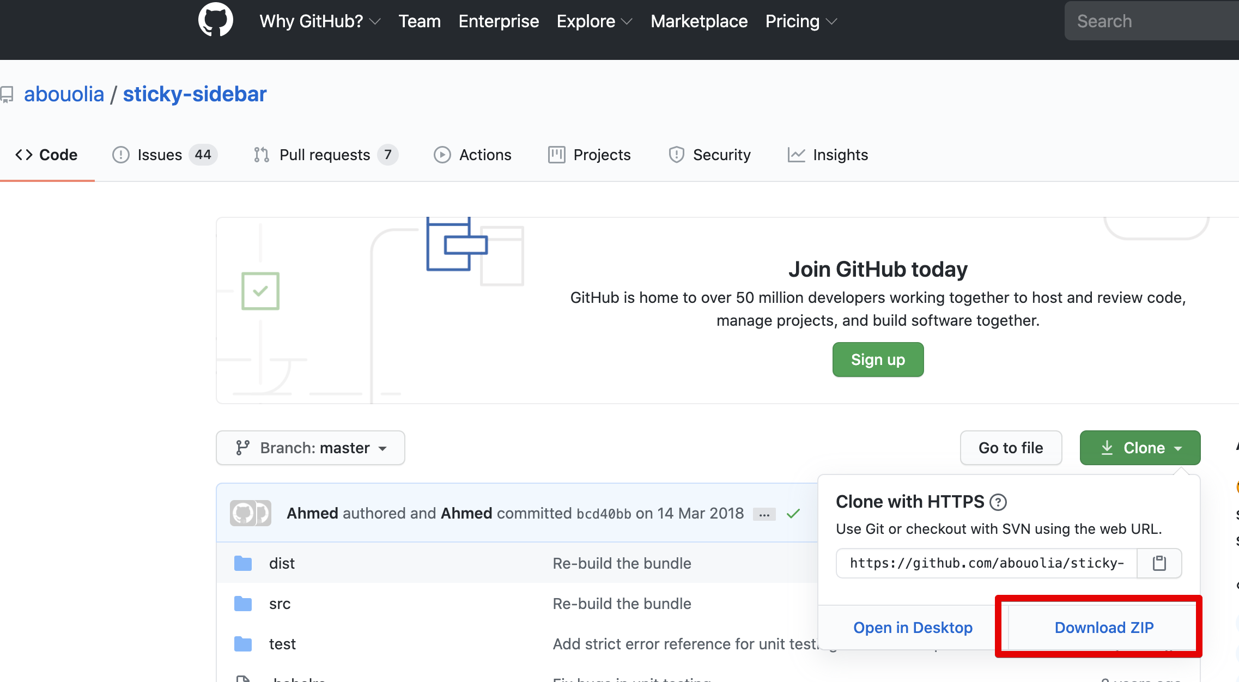Click the Actions play icon

(442, 155)
